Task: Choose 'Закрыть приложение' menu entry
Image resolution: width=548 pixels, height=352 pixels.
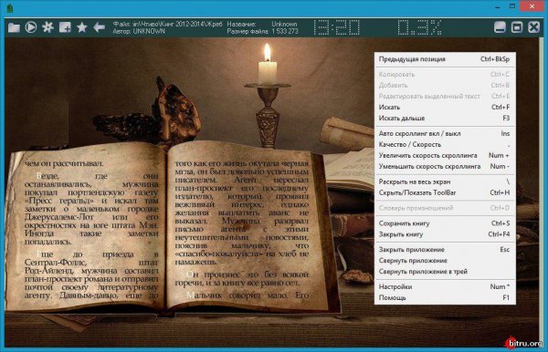Action: 445,250
